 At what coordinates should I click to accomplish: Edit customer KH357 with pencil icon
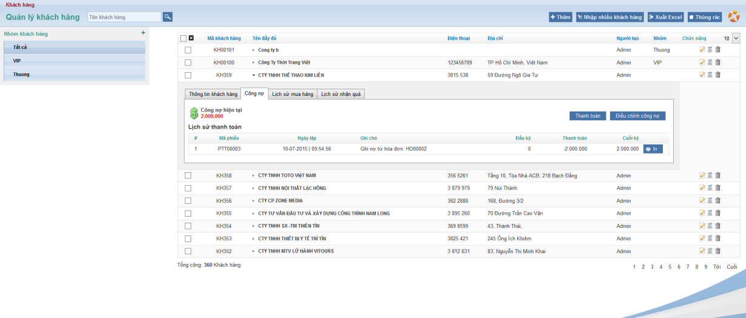tap(702, 188)
